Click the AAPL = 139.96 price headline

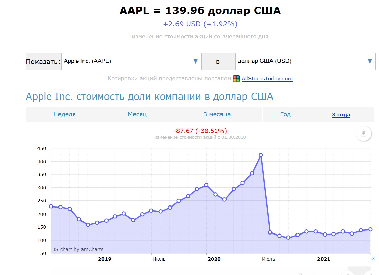click(200, 11)
